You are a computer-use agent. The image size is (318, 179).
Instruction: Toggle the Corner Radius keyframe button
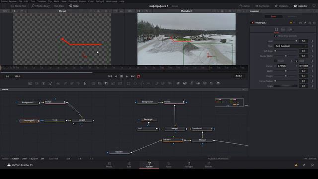(312, 81)
